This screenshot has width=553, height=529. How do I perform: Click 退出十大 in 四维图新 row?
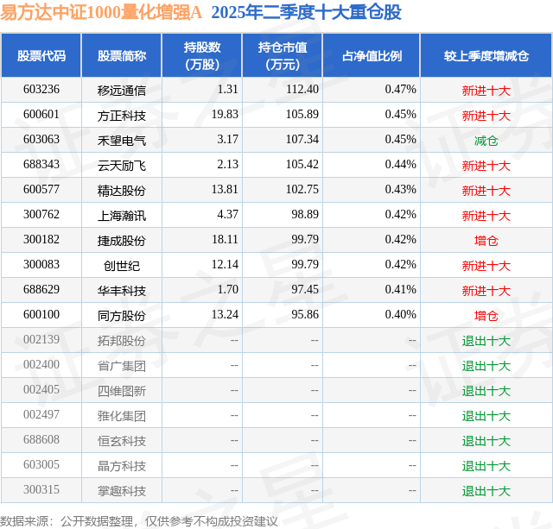pyautogui.click(x=486, y=391)
